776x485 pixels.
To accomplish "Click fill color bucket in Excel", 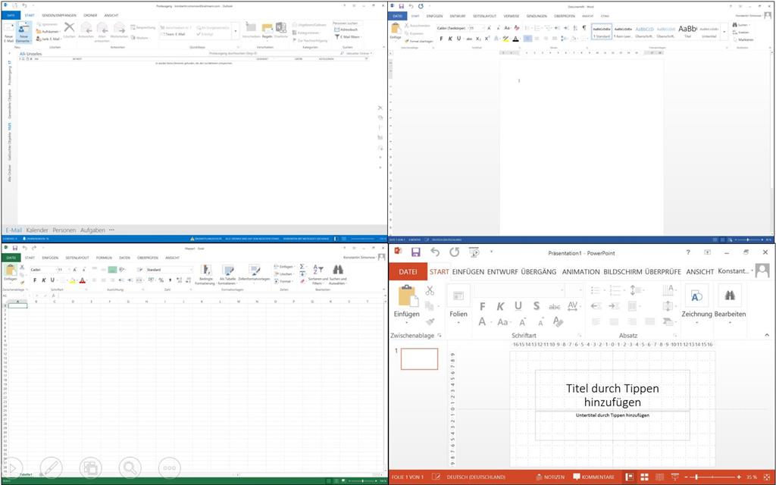I will (72, 280).
